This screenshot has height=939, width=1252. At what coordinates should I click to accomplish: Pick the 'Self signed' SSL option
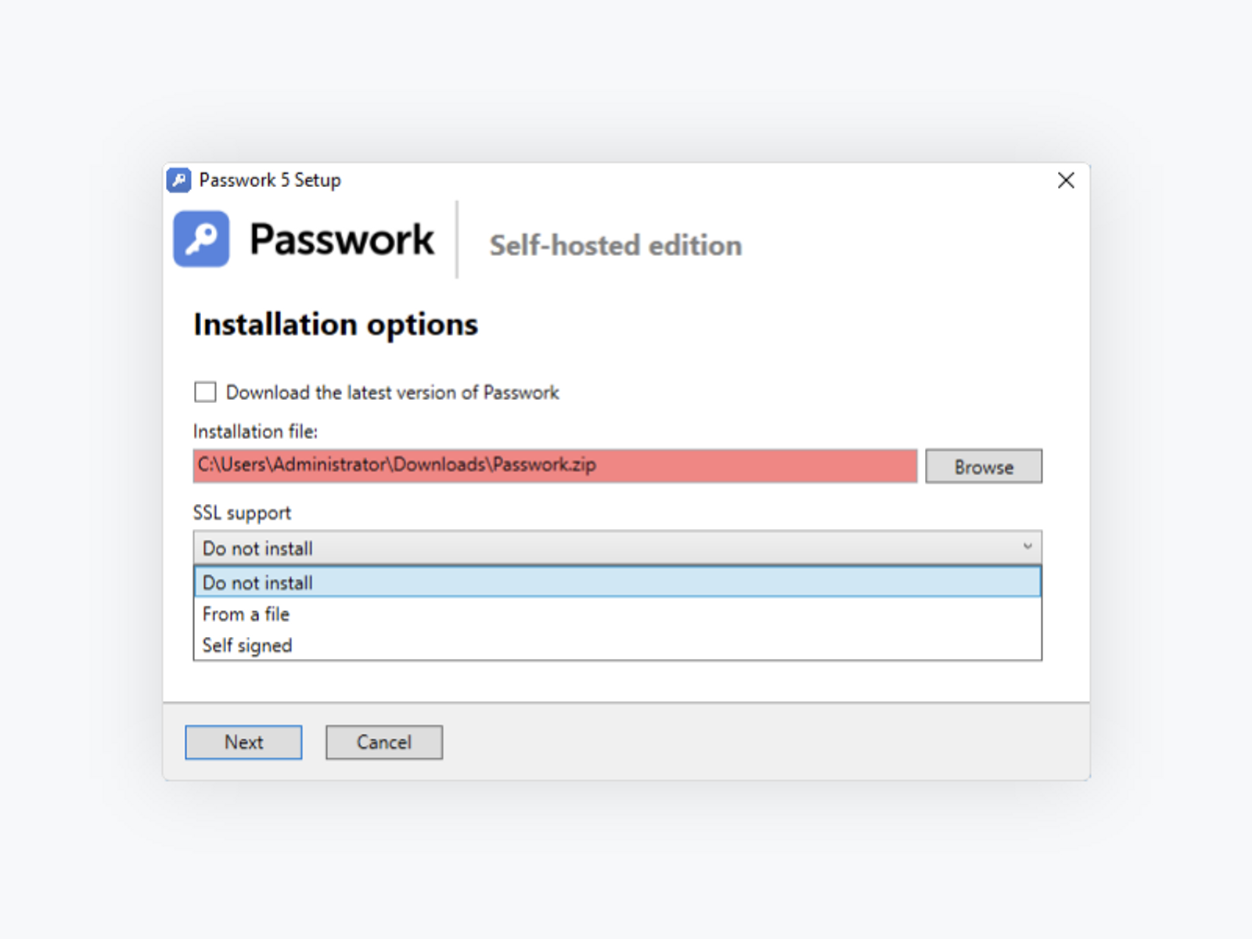point(247,646)
